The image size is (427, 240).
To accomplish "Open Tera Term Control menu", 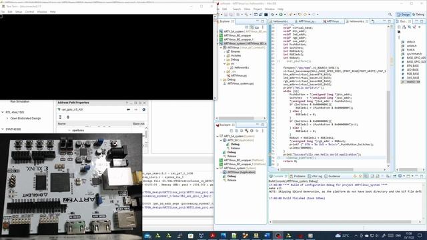I will pos(29,12).
